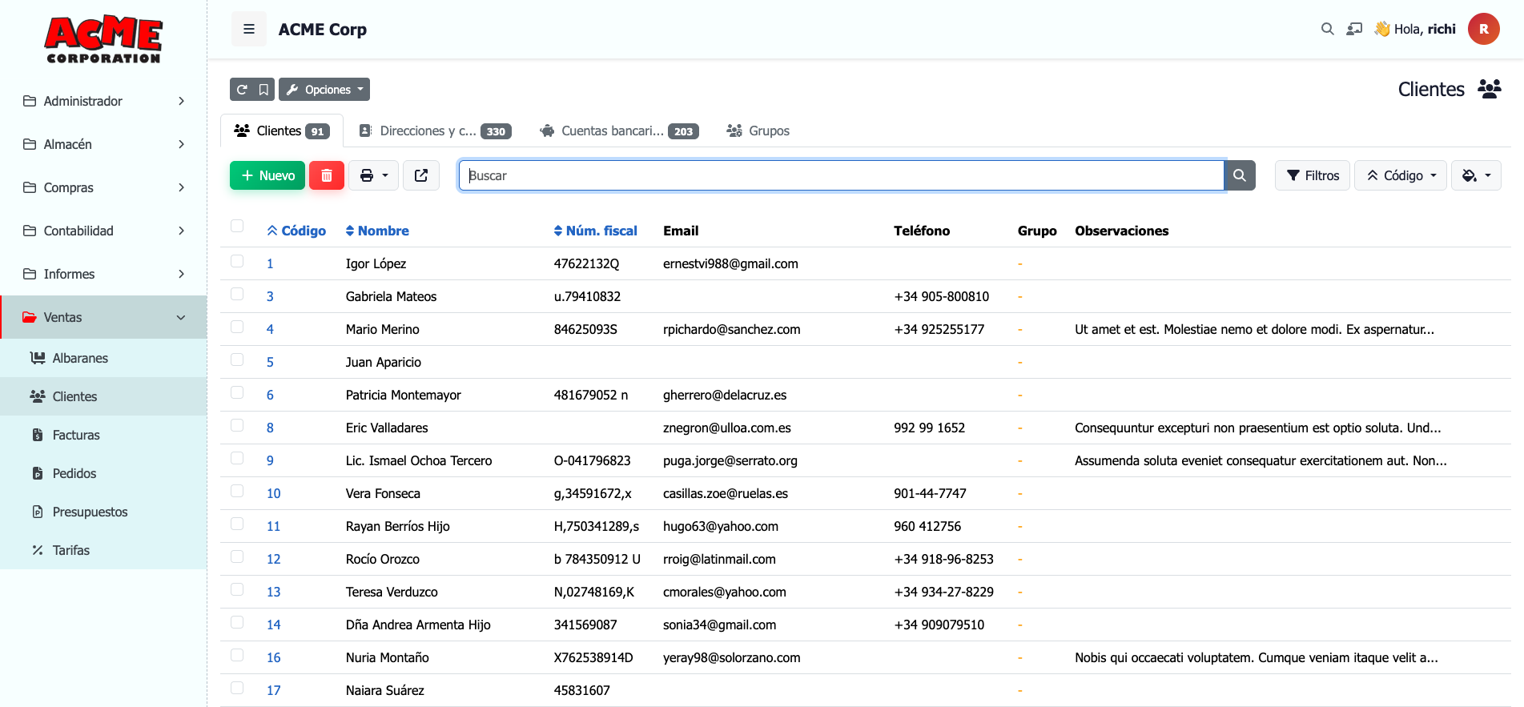Viewport: 1524px width, 707px height.
Task: Open the Opciones dropdown
Action: pos(324,90)
